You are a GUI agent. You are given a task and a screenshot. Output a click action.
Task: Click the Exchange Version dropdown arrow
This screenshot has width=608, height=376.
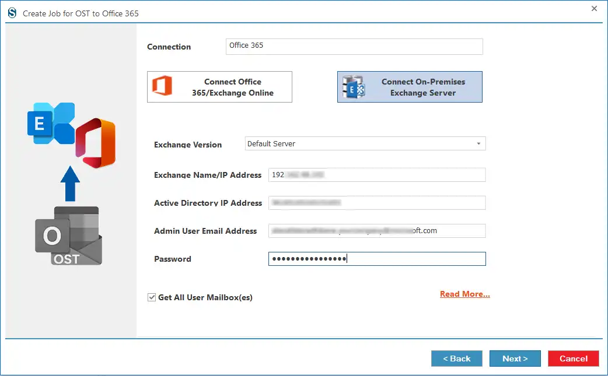pos(478,143)
